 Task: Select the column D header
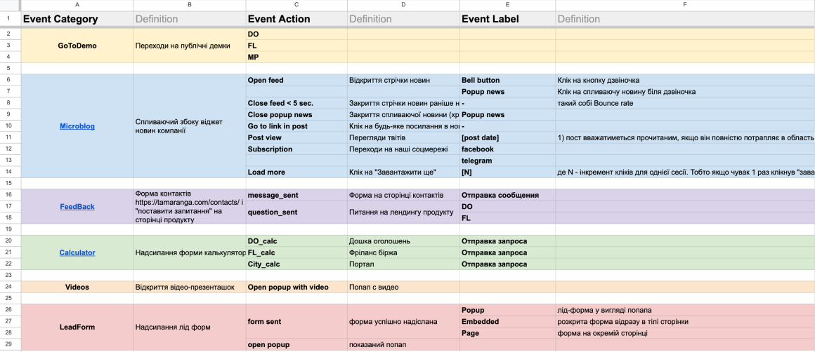[x=403, y=5]
